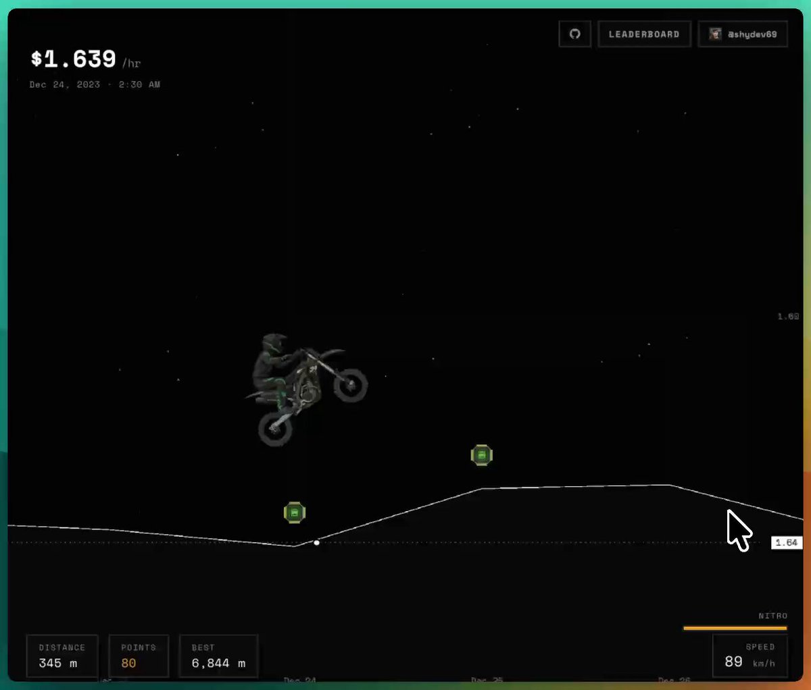Click the orange Nitro bar

pyautogui.click(x=735, y=628)
